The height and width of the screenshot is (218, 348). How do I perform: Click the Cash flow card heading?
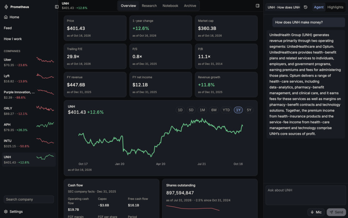click(75, 185)
